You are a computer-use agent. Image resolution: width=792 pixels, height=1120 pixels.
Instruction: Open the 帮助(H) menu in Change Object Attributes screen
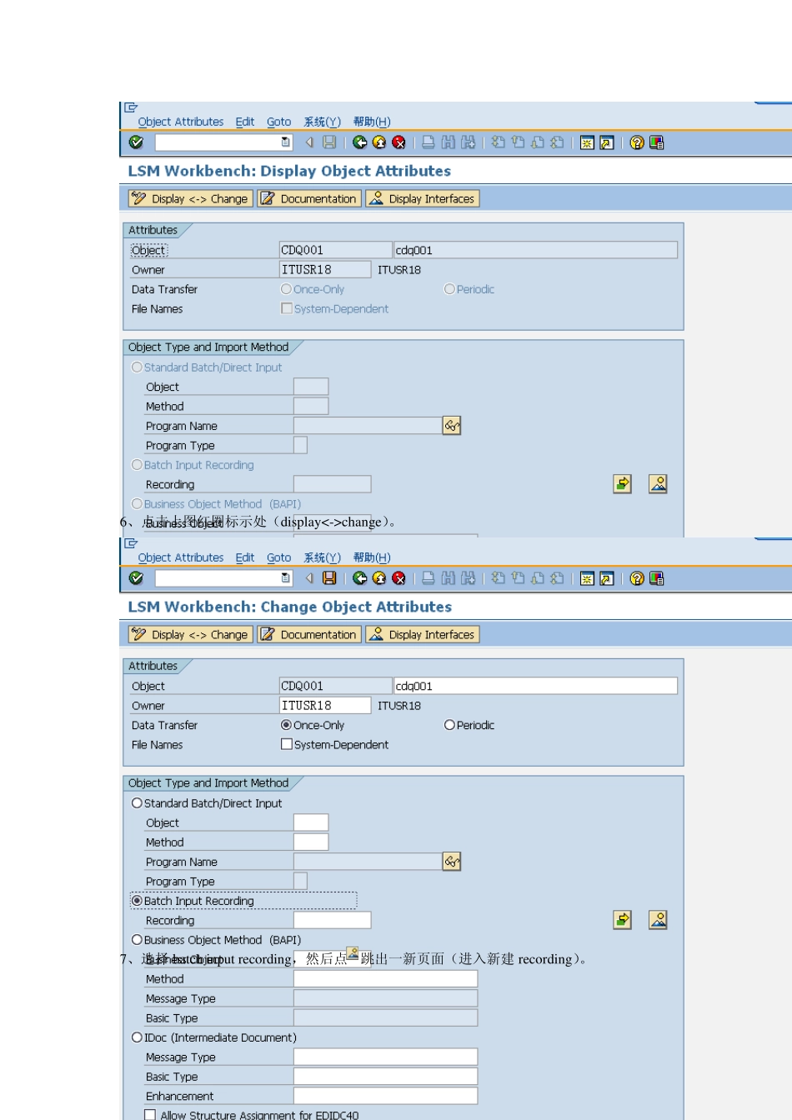[x=372, y=557]
